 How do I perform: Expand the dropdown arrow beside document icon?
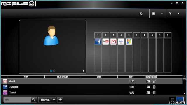(x=162, y=13)
